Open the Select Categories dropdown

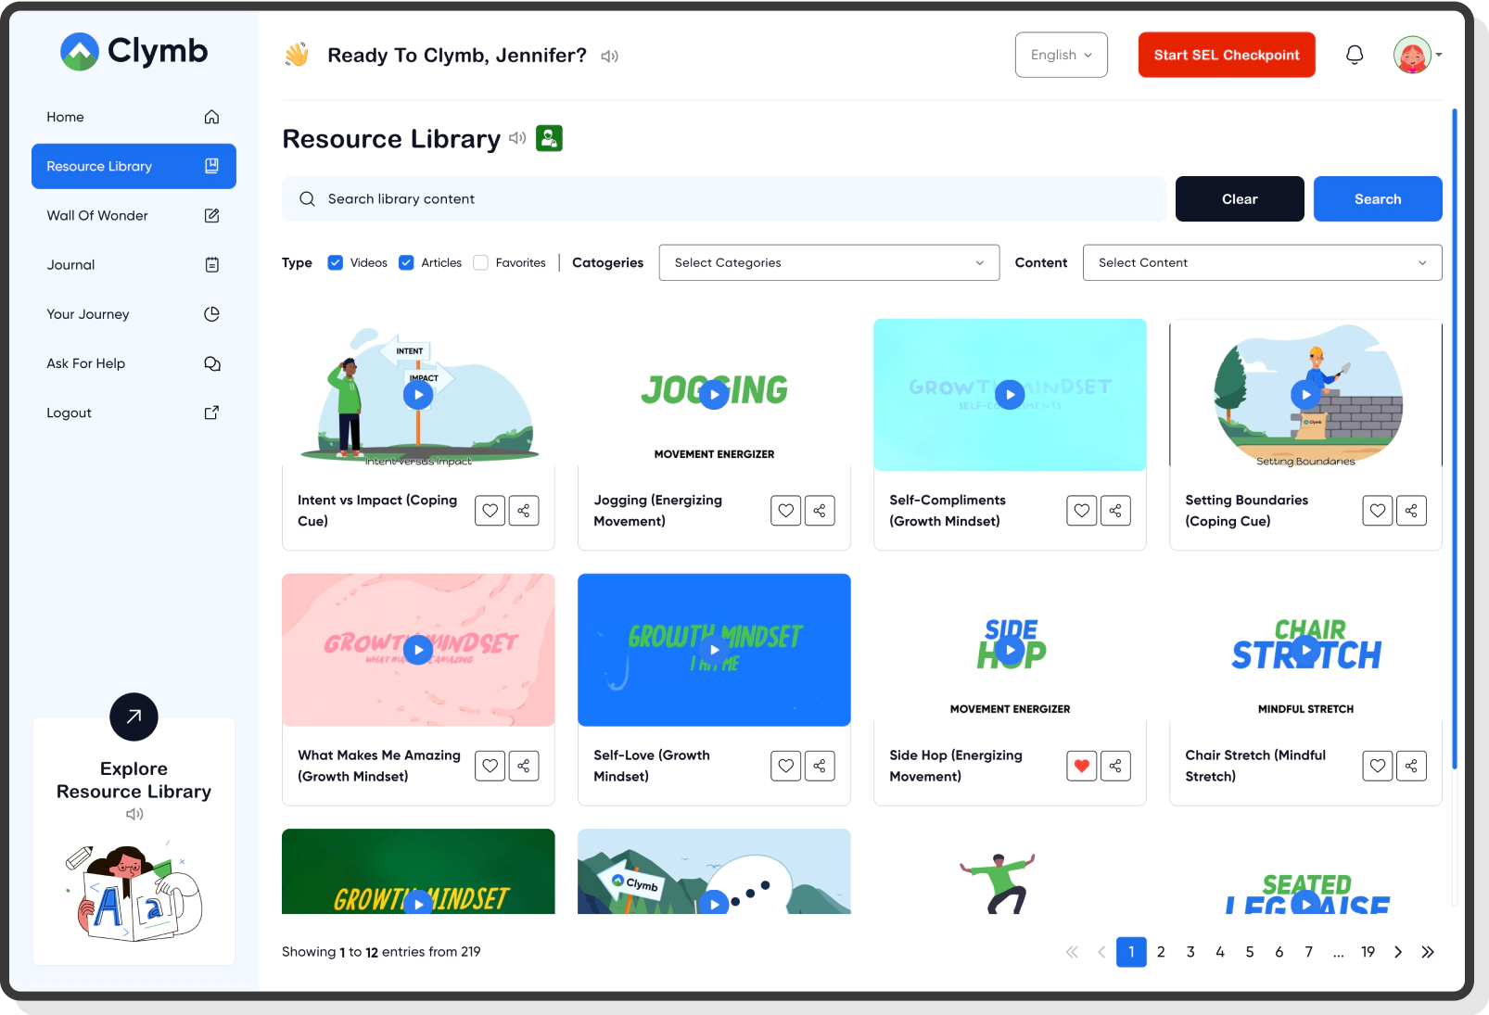pyautogui.click(x=828, y=262)
